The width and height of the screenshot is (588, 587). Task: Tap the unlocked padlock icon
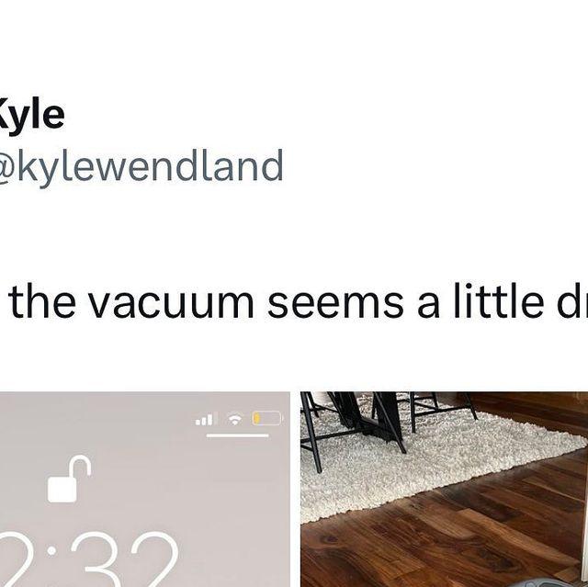70,479
